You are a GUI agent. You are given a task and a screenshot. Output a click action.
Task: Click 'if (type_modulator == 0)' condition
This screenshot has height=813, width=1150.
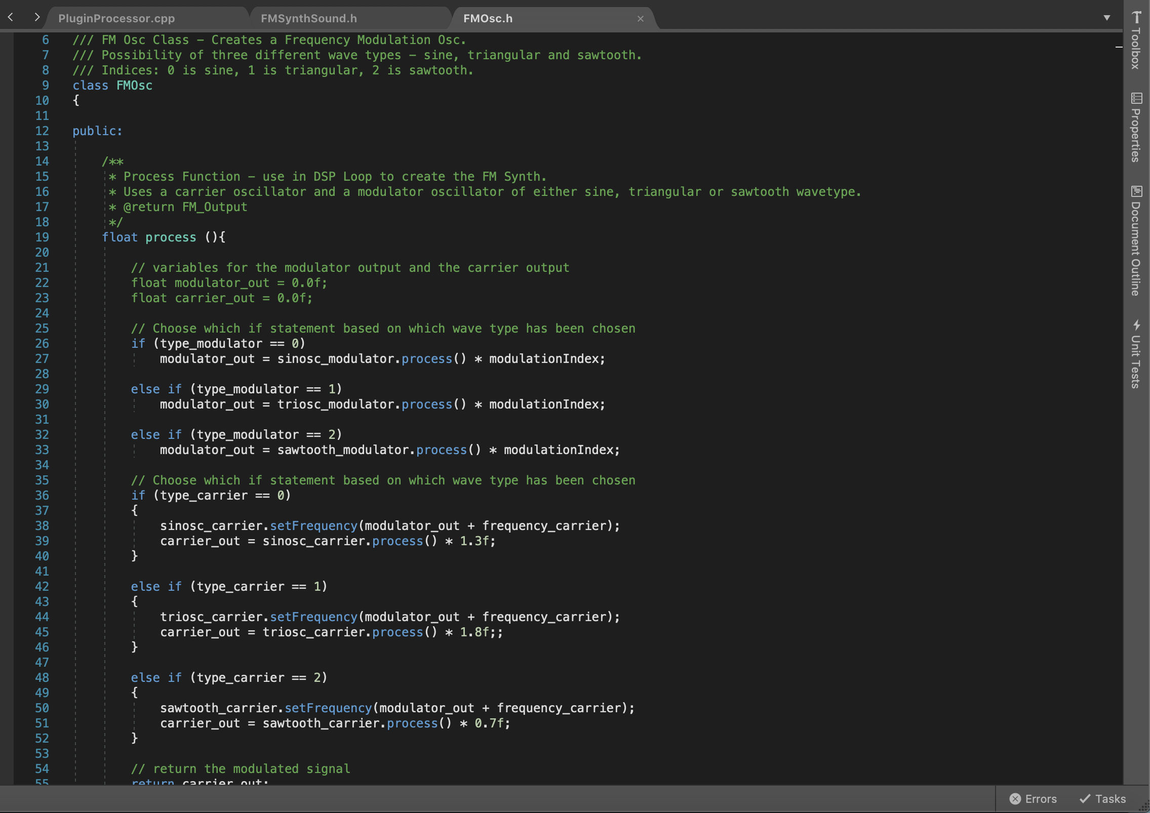coord(218,343)
